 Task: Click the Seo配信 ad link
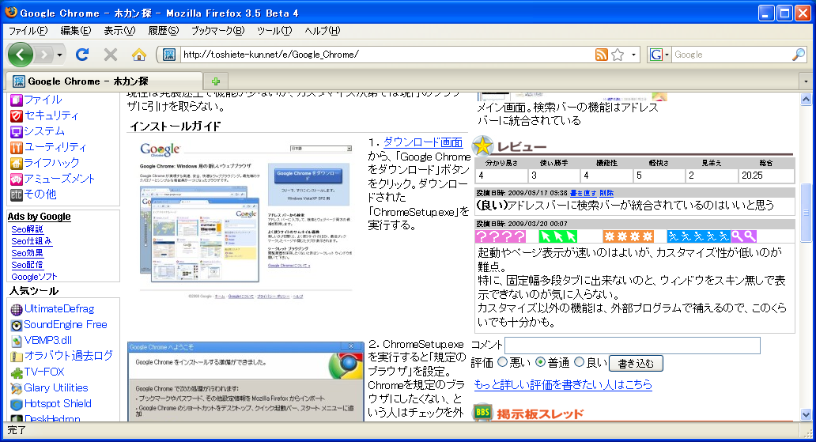[27, 265]
